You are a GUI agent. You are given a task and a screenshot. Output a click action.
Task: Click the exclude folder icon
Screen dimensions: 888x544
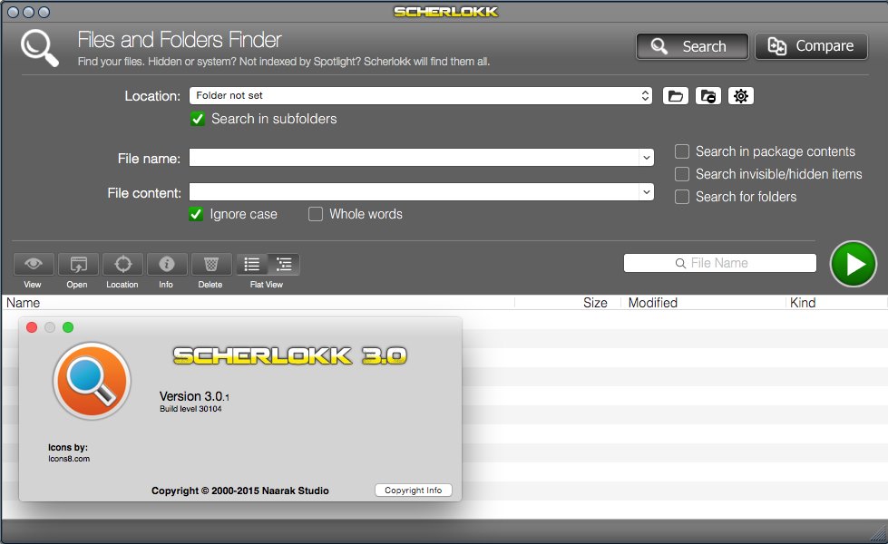coord(707,96)
